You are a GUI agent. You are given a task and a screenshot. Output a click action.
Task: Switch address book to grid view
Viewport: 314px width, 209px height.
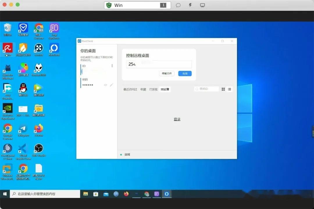click(223, 89)
